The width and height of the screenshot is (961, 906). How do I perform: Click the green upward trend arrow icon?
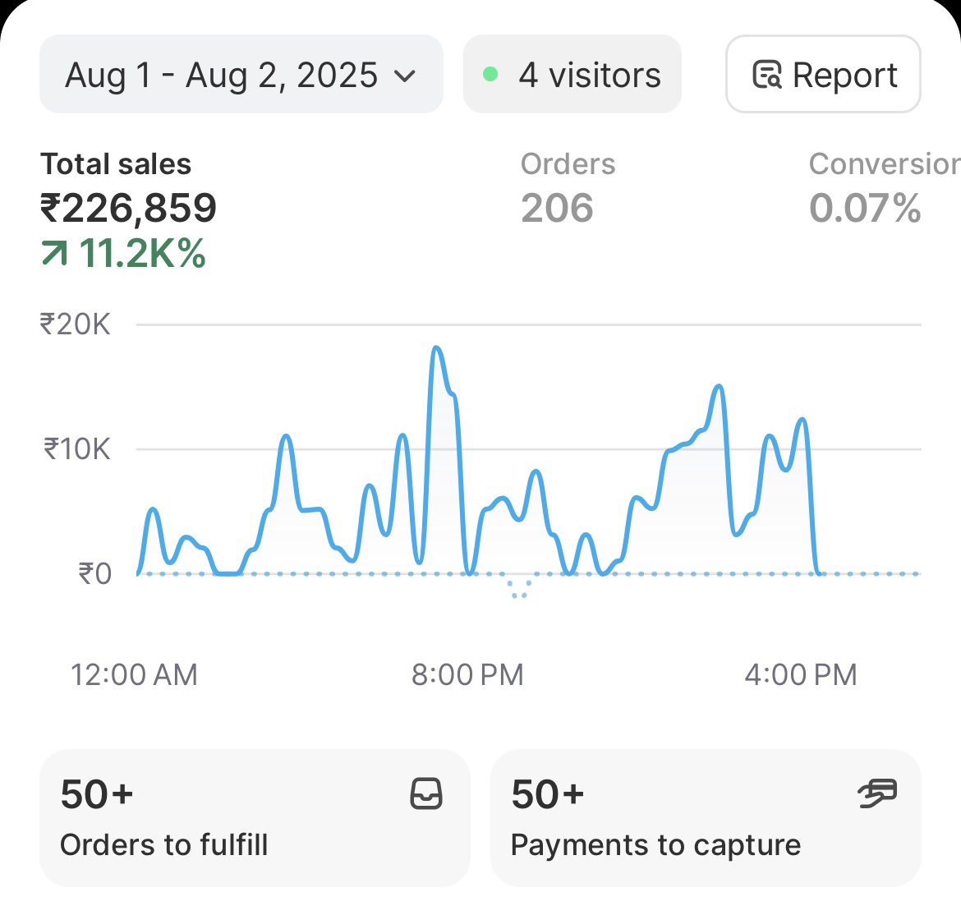pyautogui.click(x=54, y=254)
